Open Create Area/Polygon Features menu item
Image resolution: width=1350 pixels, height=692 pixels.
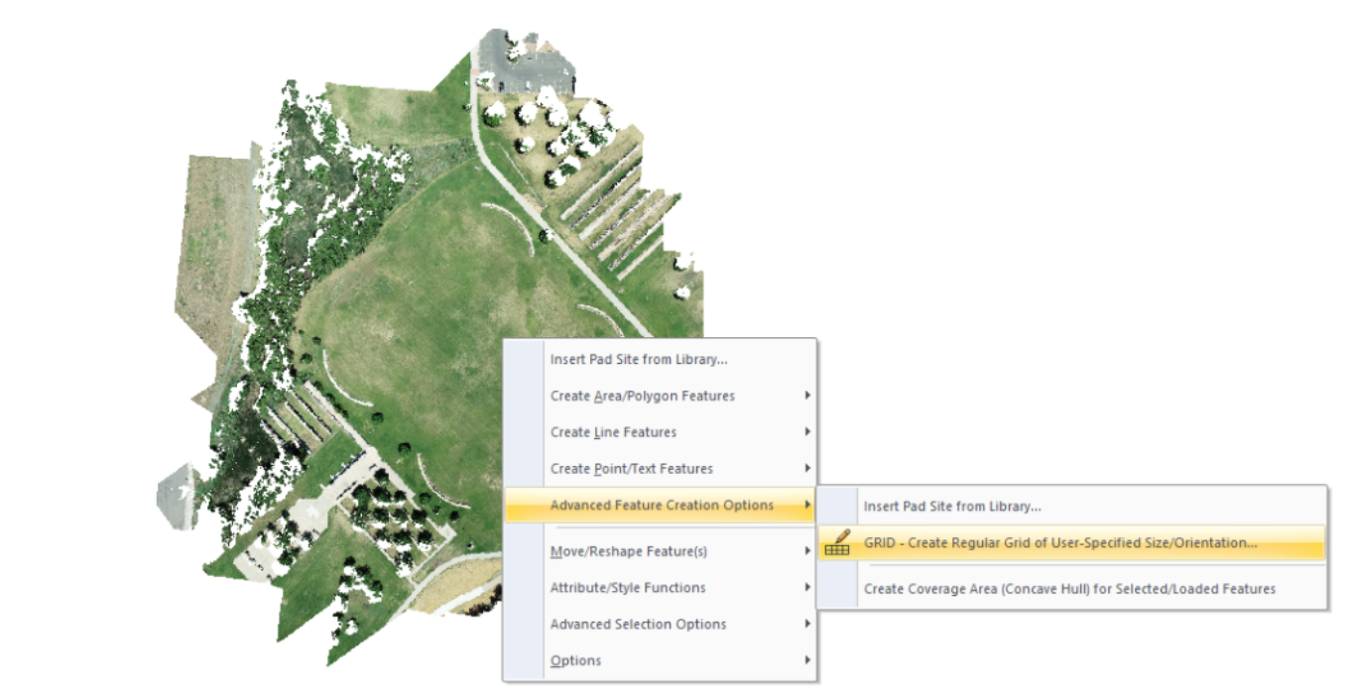click(642, 397)
